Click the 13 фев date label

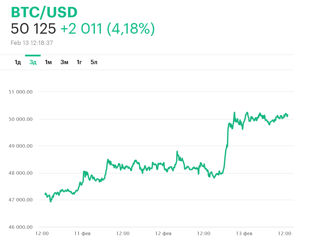244,233
